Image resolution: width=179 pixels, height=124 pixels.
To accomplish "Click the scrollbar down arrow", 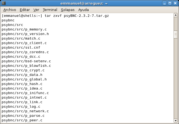I will (176, 121).
